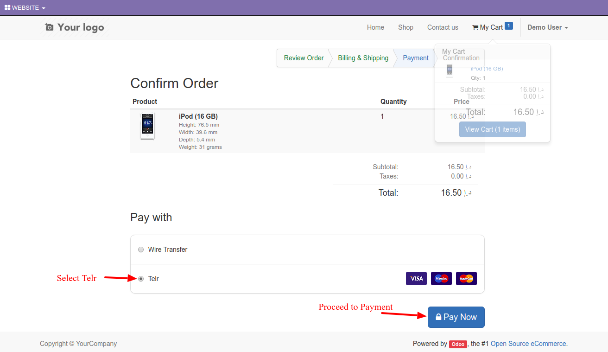The height and width of the screenshot is (352, 608).
Task: Click the 'Height: 76.5 mm' text
Action: click(199, 125)
